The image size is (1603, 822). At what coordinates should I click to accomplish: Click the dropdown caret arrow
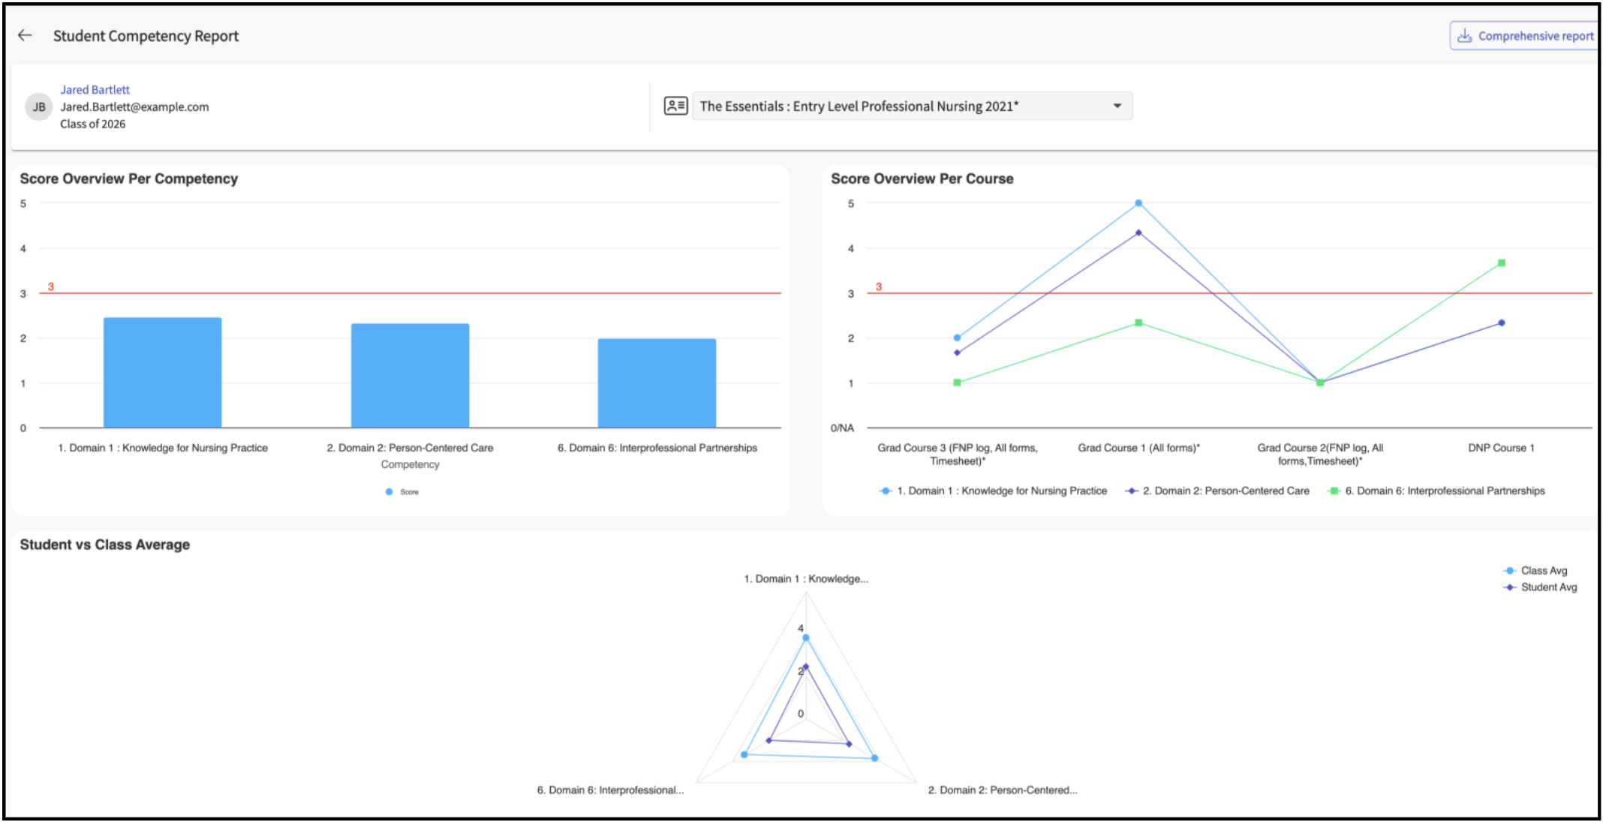coord(1117,106)
